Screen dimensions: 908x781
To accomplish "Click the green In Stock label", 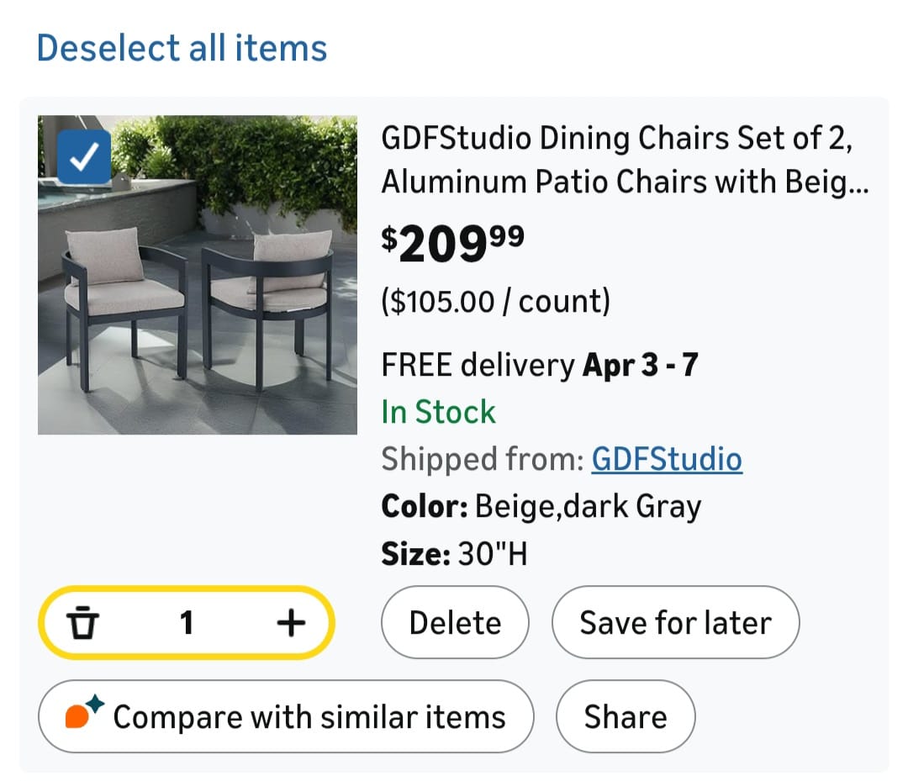I will coord(439,412).
